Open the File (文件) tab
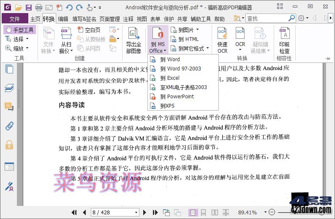This screenshot has height=219, width=335. 15,19
